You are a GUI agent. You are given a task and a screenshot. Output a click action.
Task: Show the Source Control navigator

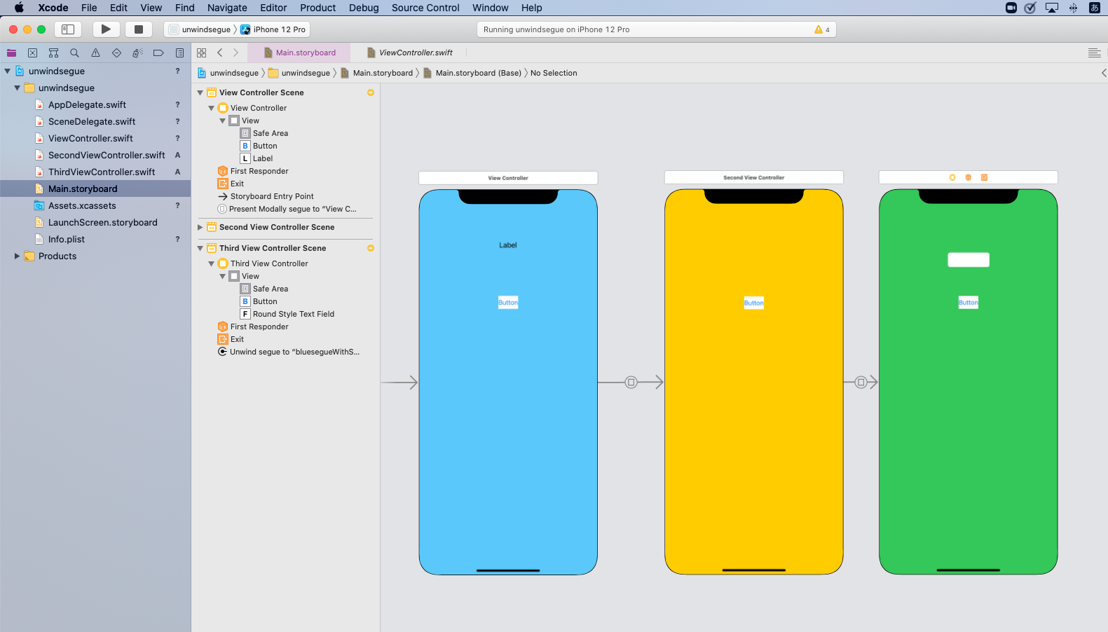click(x=32, y=53)
